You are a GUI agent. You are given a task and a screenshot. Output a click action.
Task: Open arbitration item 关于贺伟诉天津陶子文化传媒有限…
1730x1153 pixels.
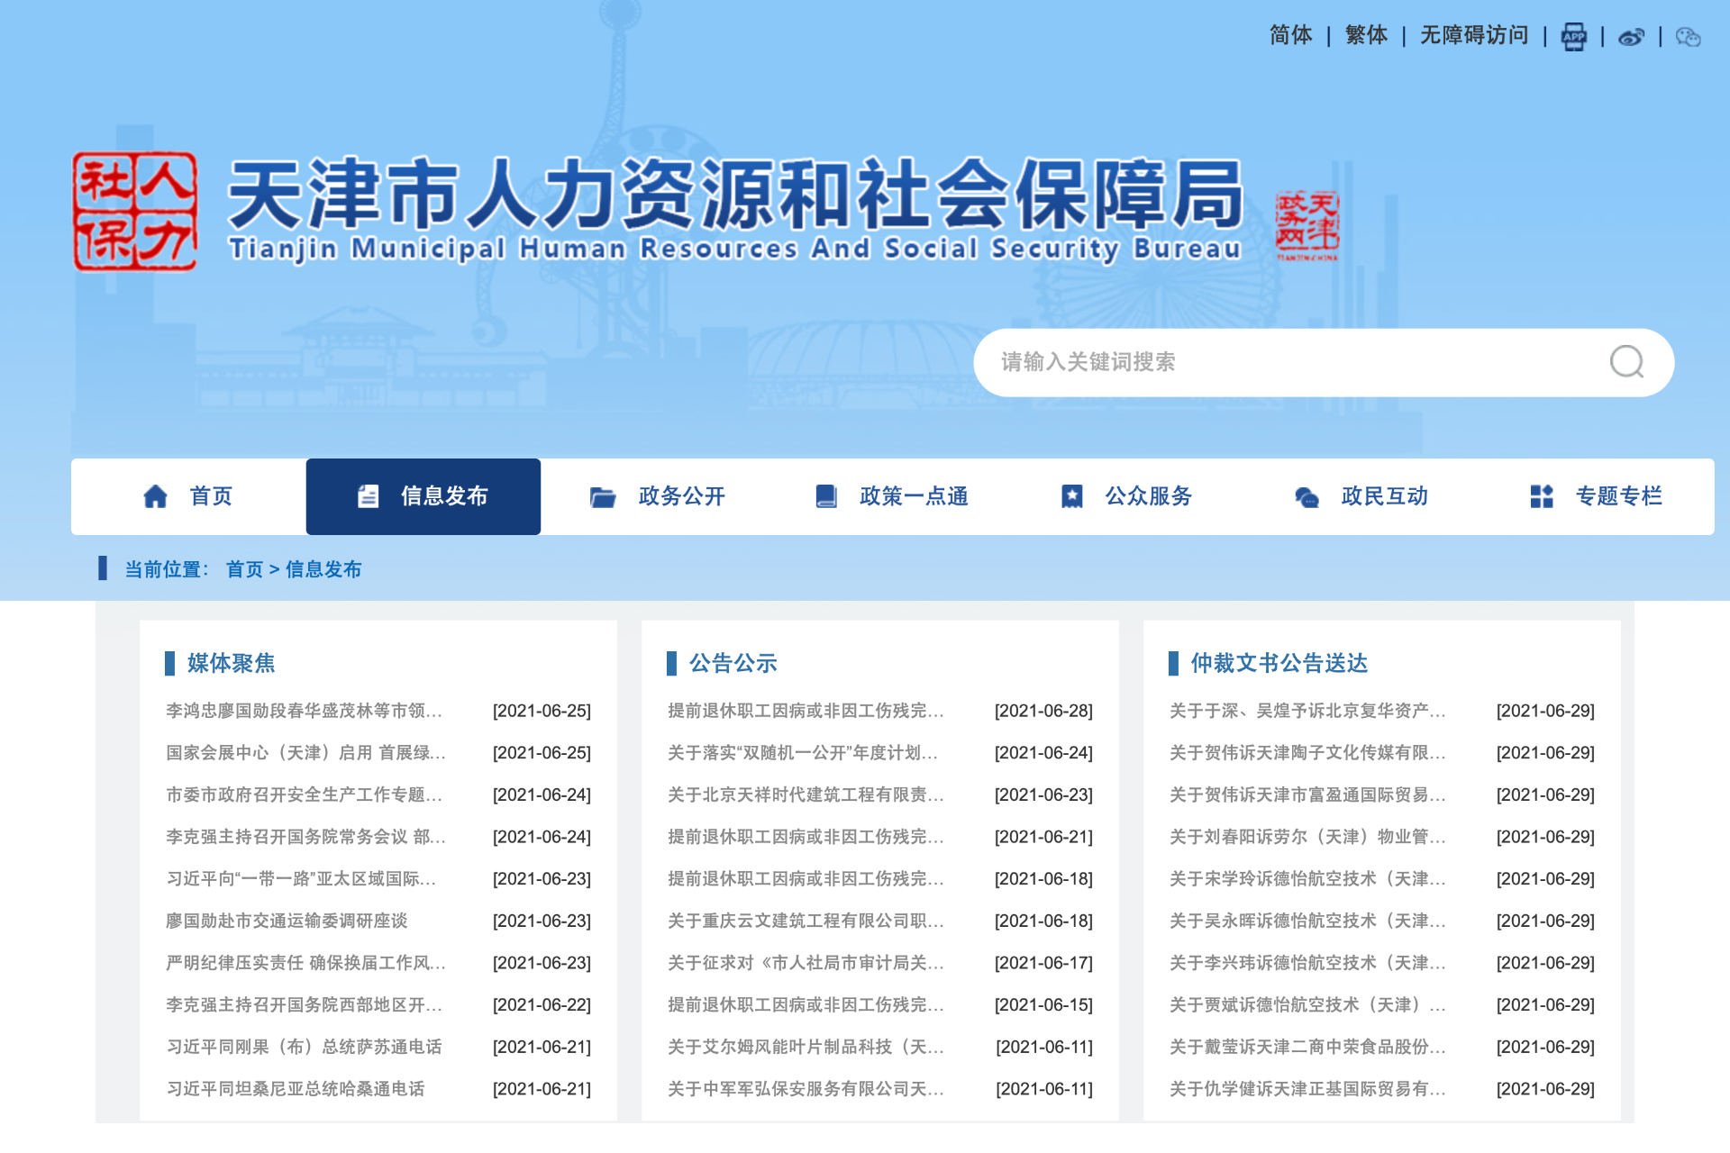(1307, 753)
